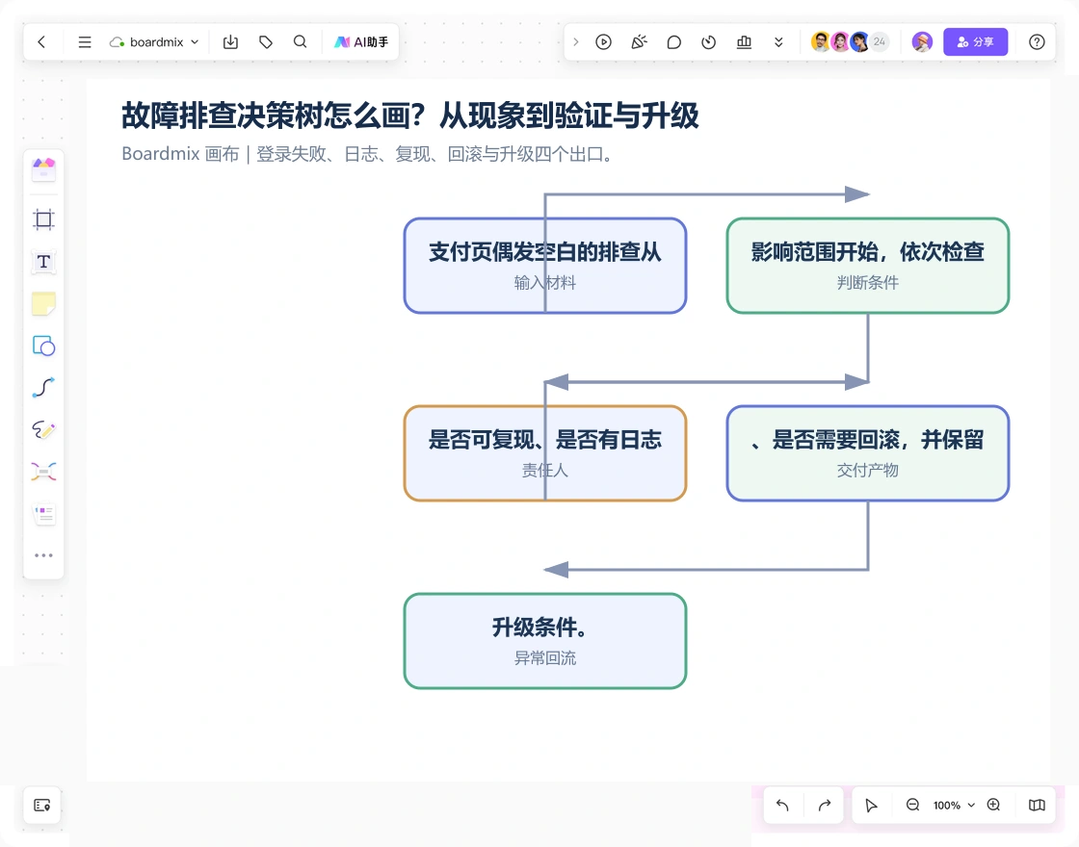Select the Text tool
Image resolution: width=1079 pixels, height=847 pixels.
[43, 261]
